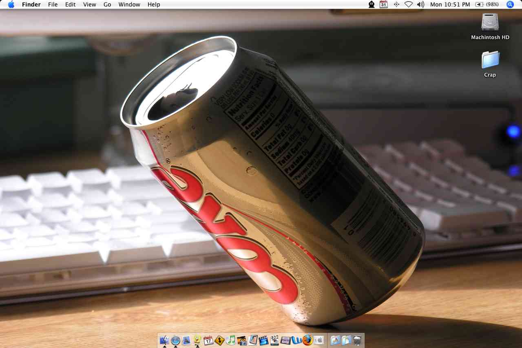Launch Safari from the Dock
Viewport: 522px width, 348px height.
tap(176, 340)
